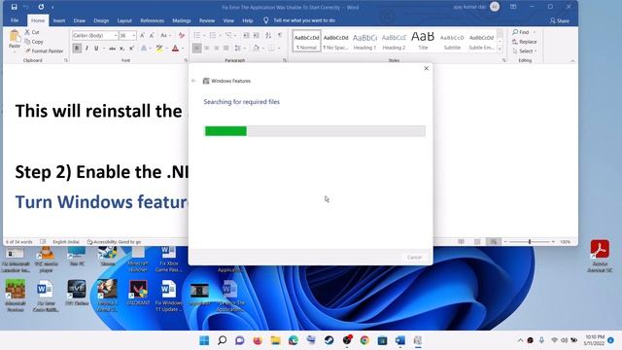Apply the No Spacing style
Screen dimensions: 622x350
point(335,41)
